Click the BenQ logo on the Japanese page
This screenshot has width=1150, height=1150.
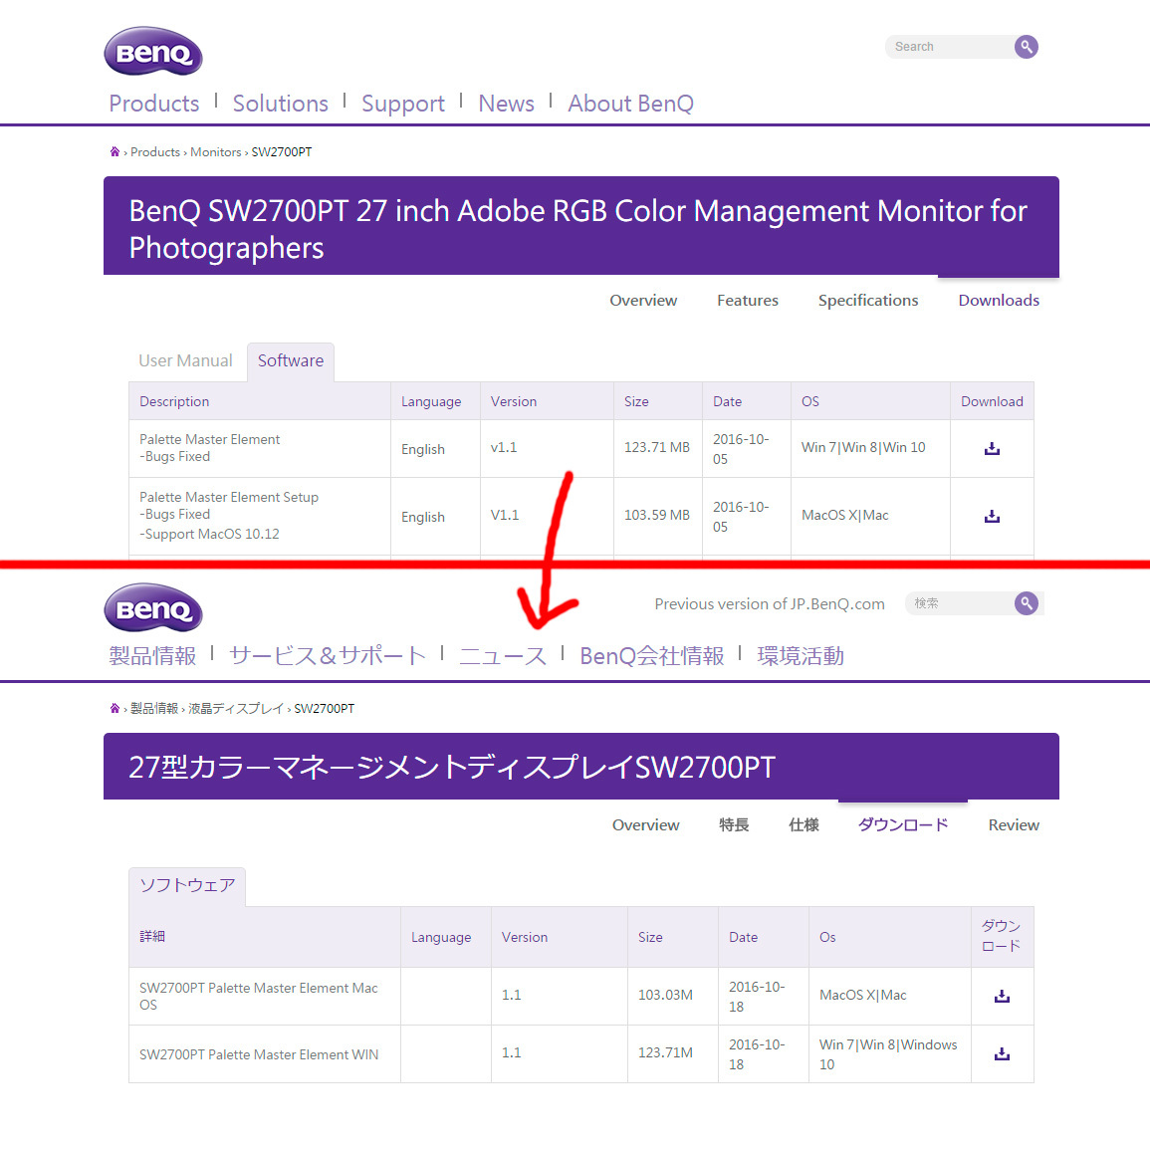click(x=153, y=608)
